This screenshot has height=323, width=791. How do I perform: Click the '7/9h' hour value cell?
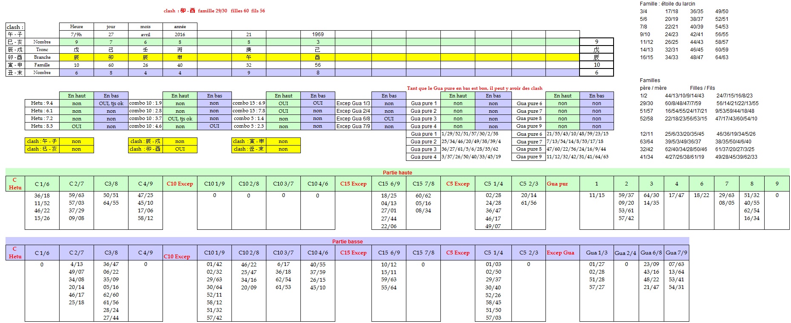pos(77,34)
